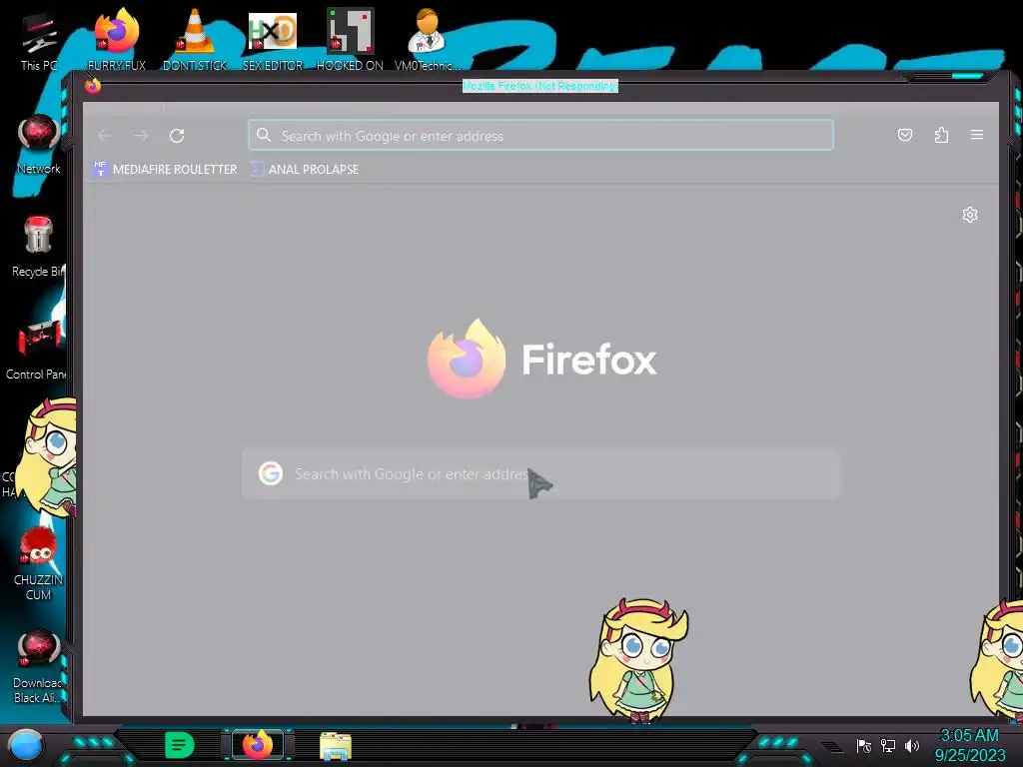Click the large Firefox logo on new tab

click(x=468, y=360)
